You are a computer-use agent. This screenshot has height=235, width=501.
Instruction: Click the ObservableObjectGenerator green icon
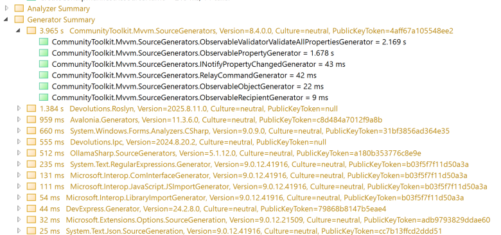click(44, 87)
